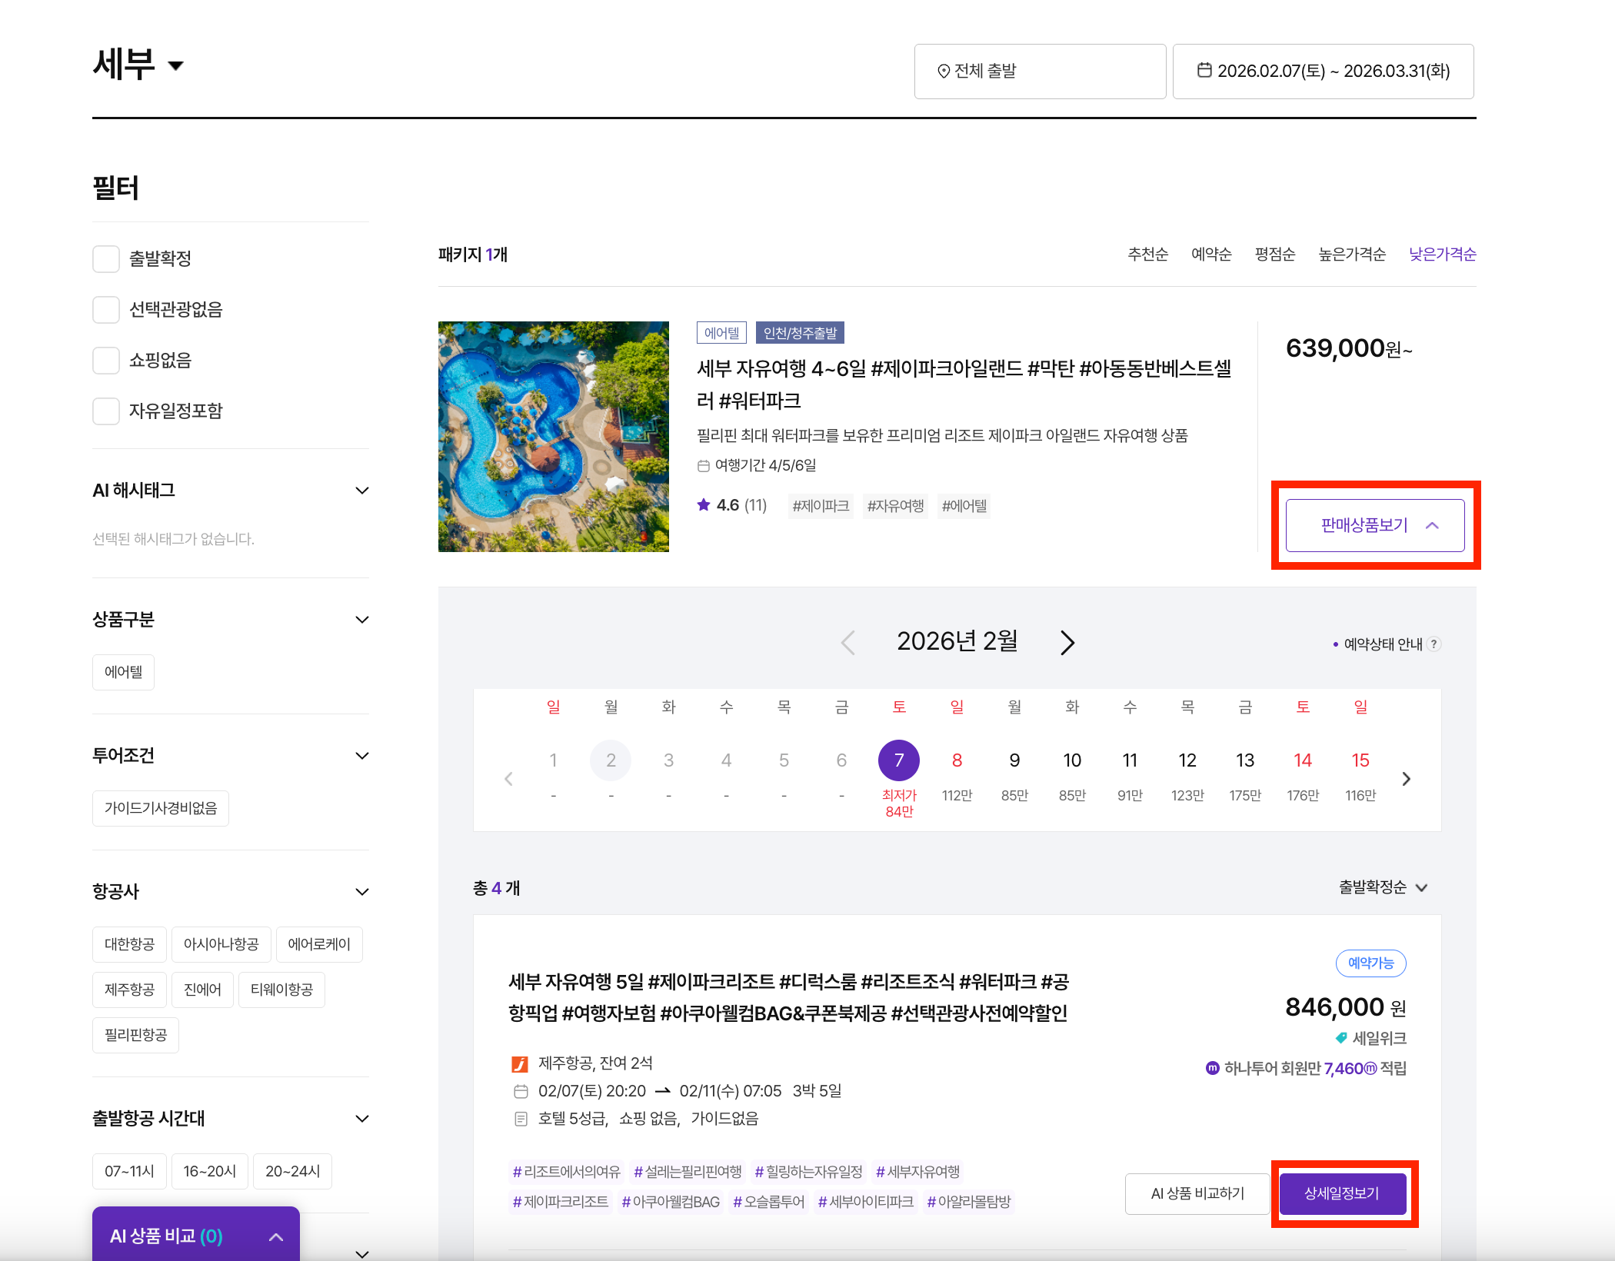Viewport: 1615px width, 1261px height.
Task: Go to next month arrow beside 2026년 2월
Action: coord(1067,642)
